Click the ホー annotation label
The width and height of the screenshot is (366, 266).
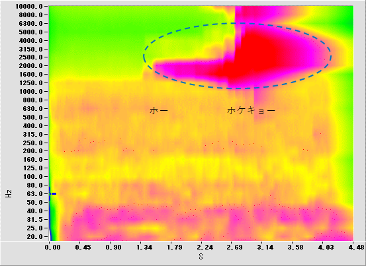point(159,110)
